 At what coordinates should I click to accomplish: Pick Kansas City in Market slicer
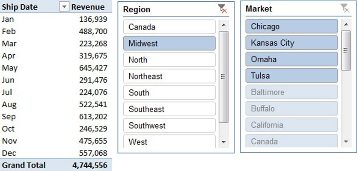point(292,43)
